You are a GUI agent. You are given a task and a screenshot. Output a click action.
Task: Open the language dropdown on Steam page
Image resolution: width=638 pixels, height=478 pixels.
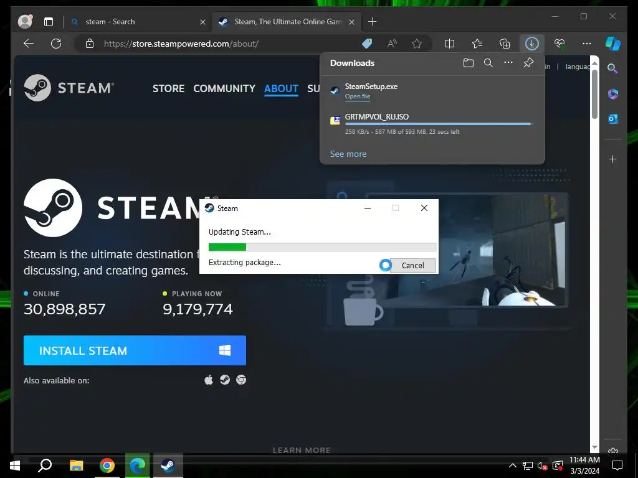[x=578, y=67]
